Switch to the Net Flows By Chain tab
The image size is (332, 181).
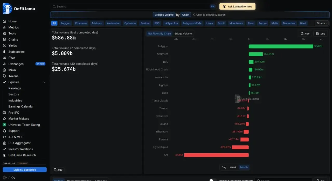(159, 34)
